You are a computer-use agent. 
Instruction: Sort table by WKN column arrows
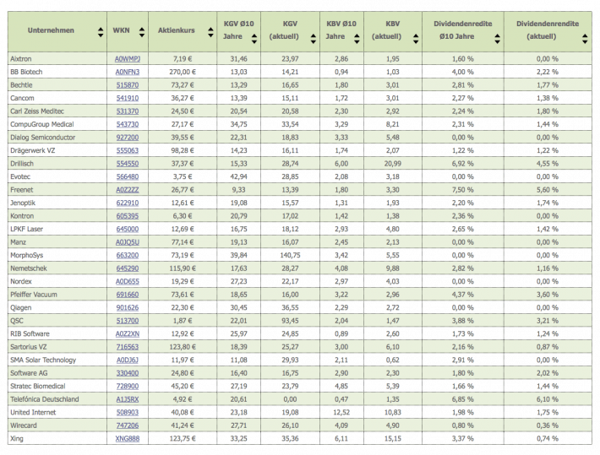[x=142, y=32]
